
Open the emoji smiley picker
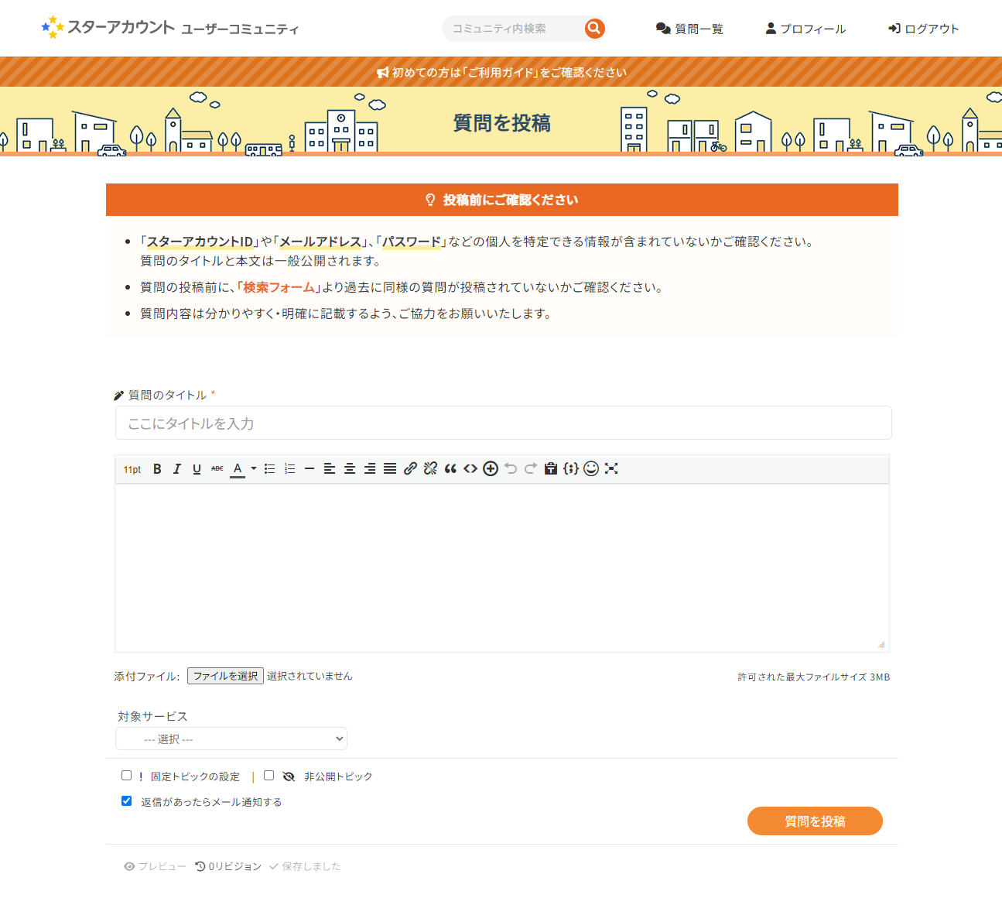[591, 469]
